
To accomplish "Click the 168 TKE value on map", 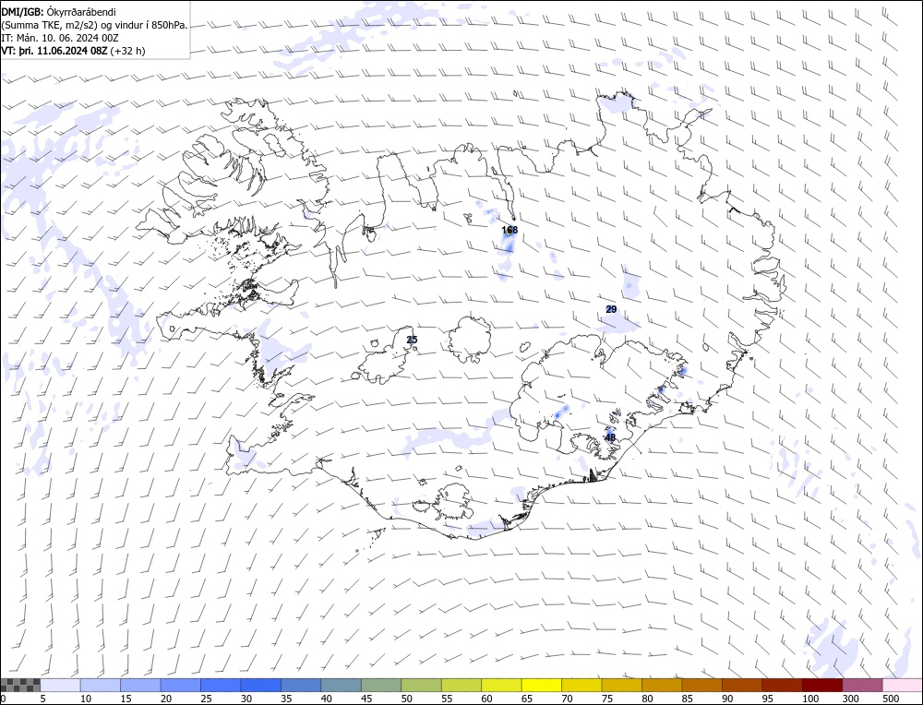I will 509,230.
